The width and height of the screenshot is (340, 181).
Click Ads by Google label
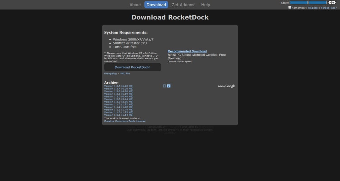(226, 86)
